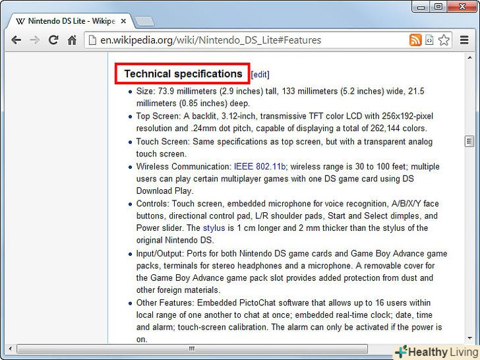Viewport: 480px width, 360px height.
Task: Click the 'Top Screen:' bullet text
Action: 158,116
